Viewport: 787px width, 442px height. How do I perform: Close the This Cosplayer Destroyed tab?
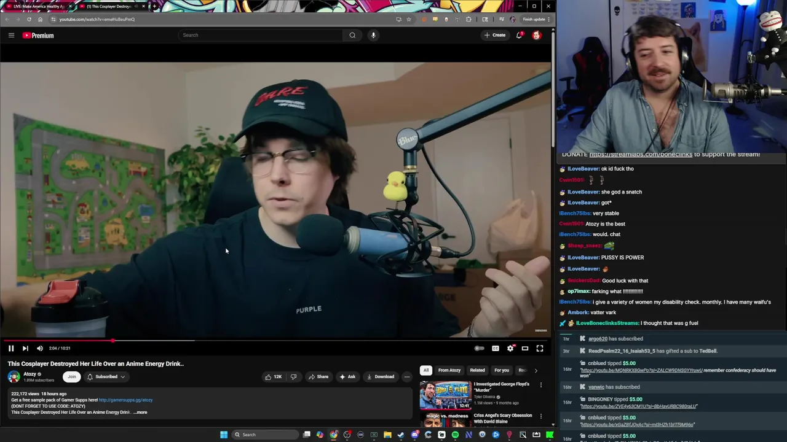click(x=144, y=6)
